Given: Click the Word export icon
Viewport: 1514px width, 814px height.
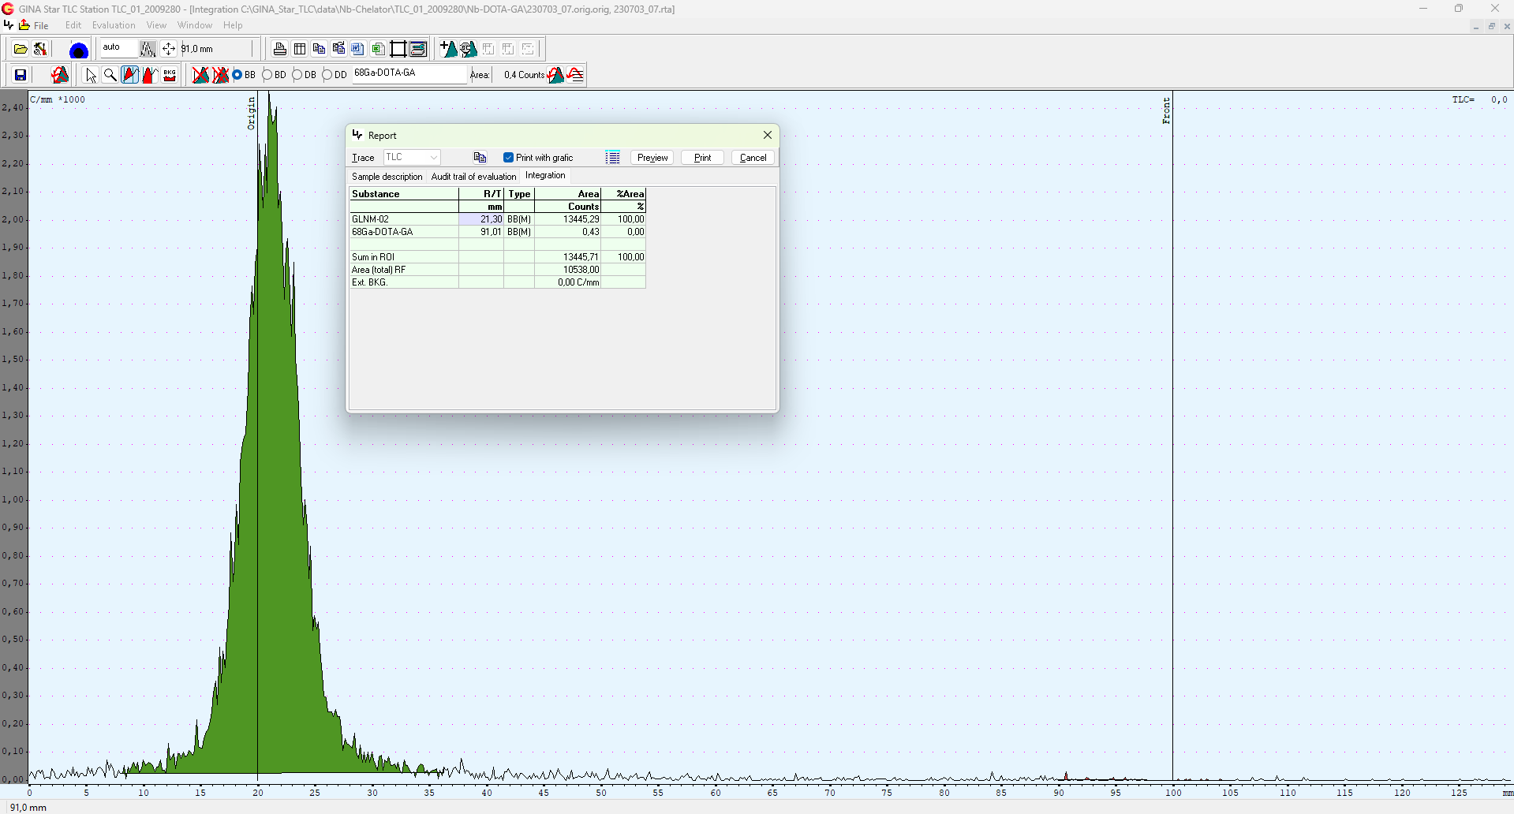Looking at the screenshot, I should pyautogui.click(x=357, y=49).
